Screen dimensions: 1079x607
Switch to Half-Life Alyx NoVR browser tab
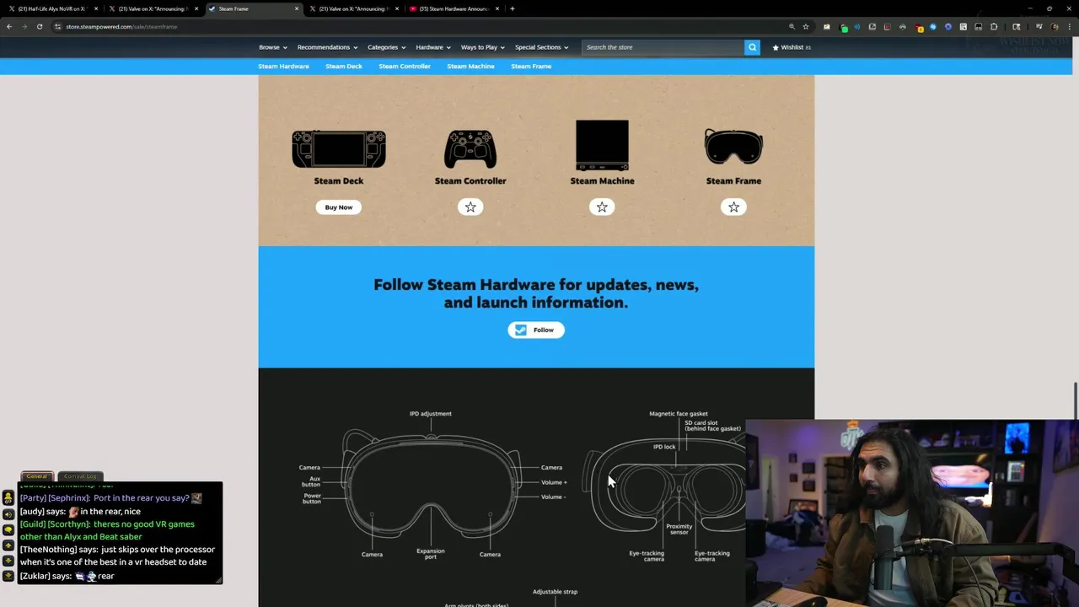pos(52,8)
